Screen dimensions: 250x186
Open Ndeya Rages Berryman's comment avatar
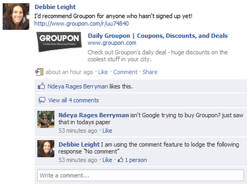click(x=46, y=119)
